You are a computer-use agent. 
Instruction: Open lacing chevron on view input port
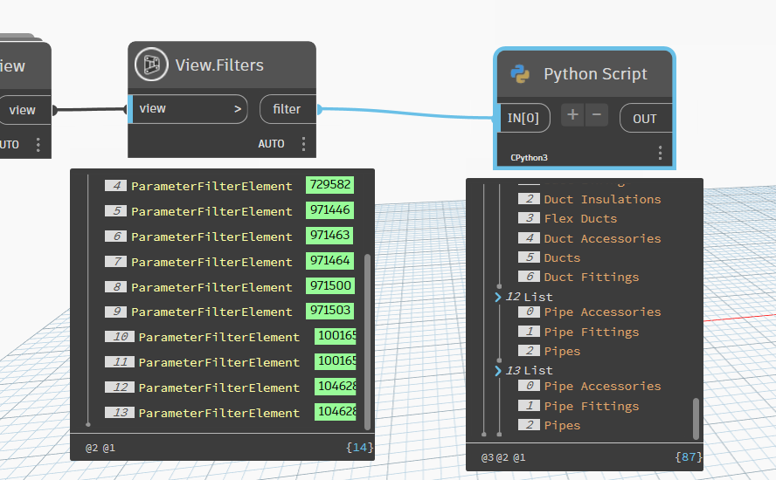point(238,109)
